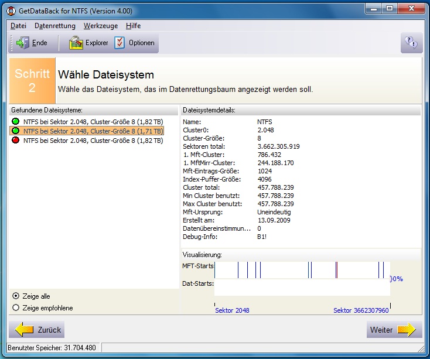Click the Ende exit door icon
The image size is (430, 359).
(x=22, y=43)
